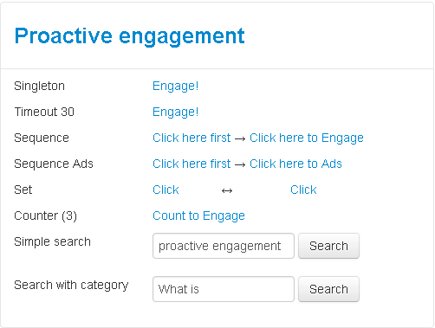Click the right Click link in Set row

pos(303,190)
